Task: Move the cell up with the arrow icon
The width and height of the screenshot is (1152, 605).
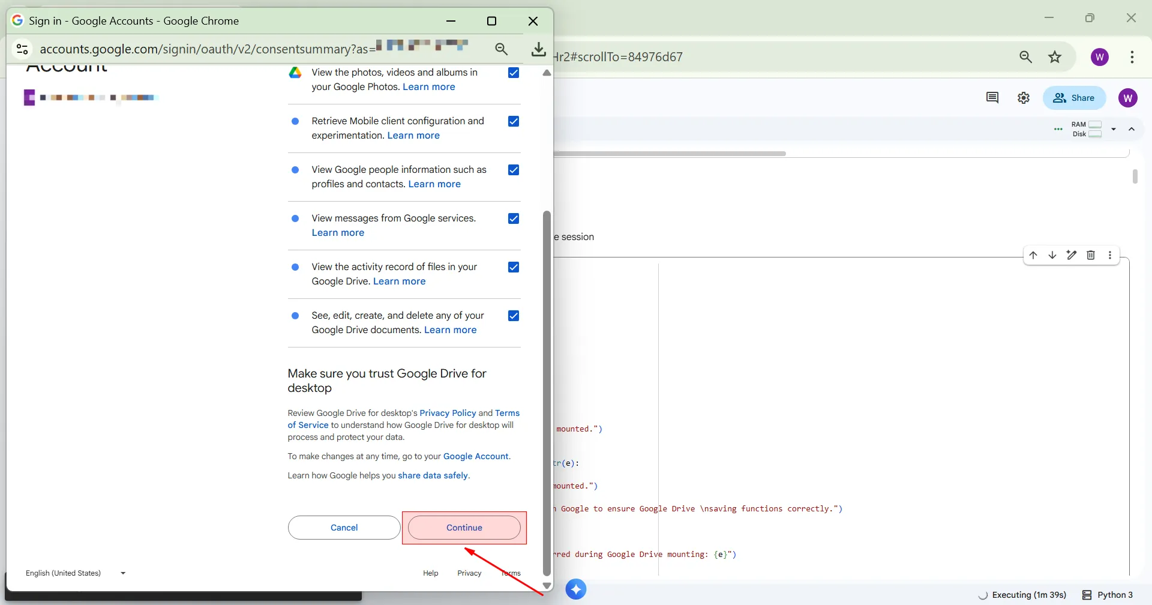Action: coord(1033,255)
